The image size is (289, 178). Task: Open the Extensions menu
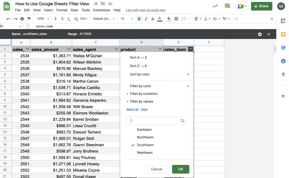click(102, 10)
